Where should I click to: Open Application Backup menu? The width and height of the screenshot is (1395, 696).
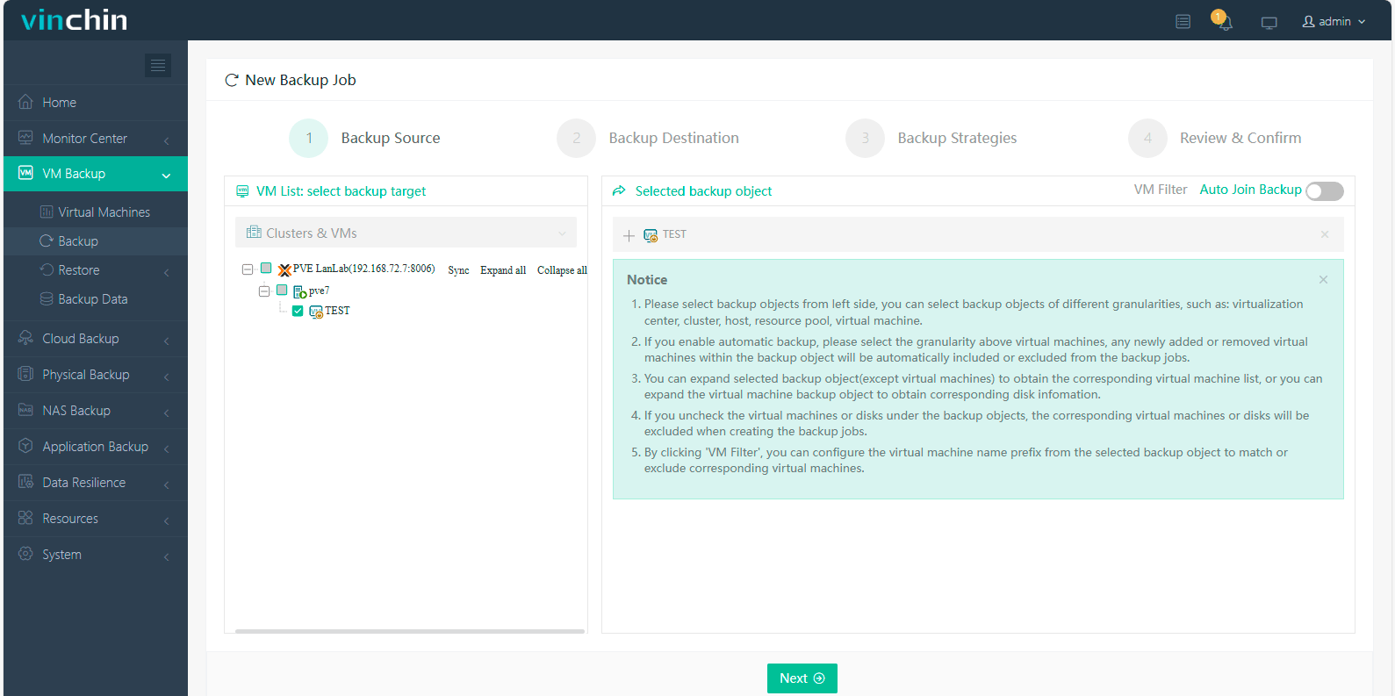click(x=96, y=447)
